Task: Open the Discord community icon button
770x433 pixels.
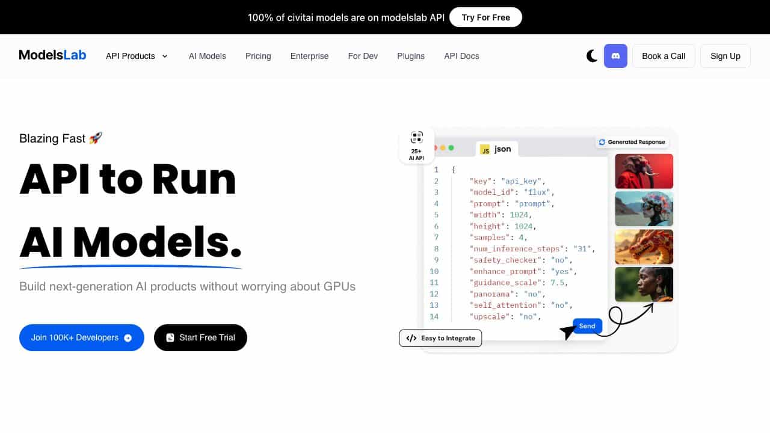Action: tap(615, 56)
